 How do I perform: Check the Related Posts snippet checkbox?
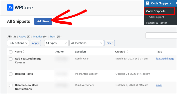point(11,74)
